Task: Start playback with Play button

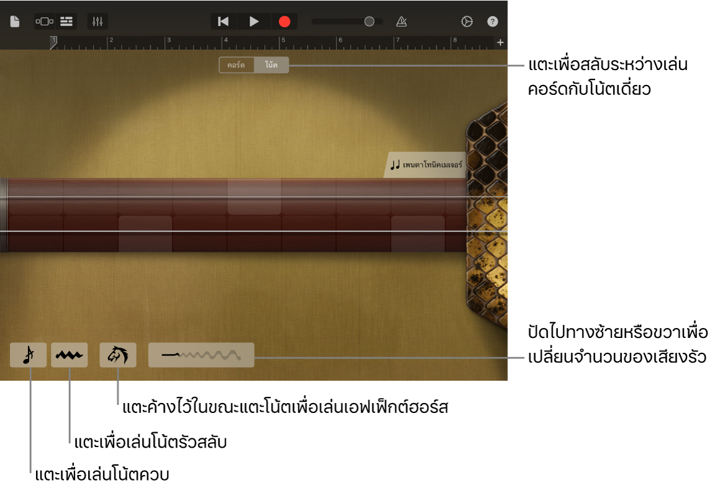Action: [254, 22]
